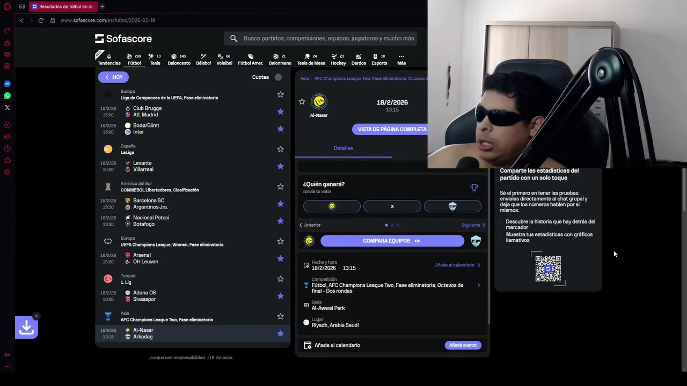
Task: Select Balonmano sport category
Action: [280, 59]
